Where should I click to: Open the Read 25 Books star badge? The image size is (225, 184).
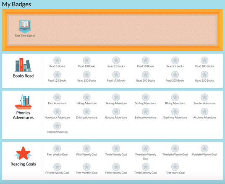click(x=116, y=60)
